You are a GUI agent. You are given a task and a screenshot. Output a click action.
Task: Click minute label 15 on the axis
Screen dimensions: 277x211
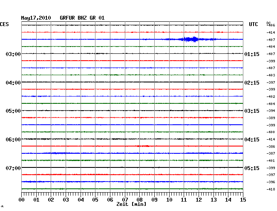click(243, 199)
